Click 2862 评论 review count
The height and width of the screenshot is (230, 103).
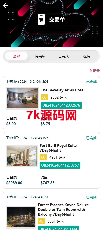(59, 97)
